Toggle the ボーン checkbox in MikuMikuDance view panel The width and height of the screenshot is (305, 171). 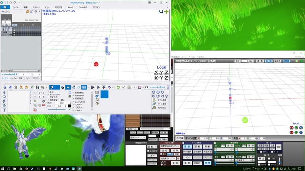tap(272, 152)
